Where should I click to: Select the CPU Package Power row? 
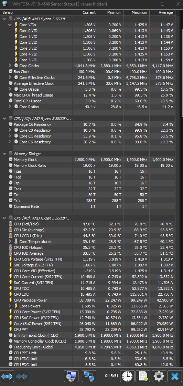click(x=88, y=300)
